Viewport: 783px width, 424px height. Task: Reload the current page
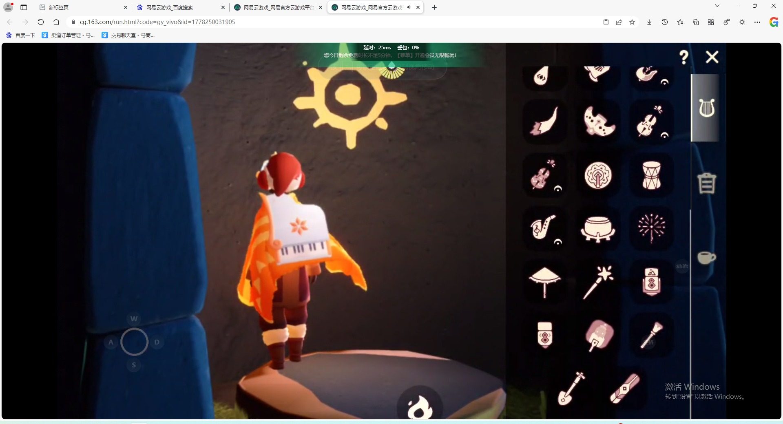coord(41,22)
